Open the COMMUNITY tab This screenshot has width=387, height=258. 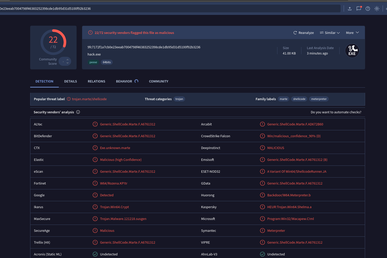(159, 81)
